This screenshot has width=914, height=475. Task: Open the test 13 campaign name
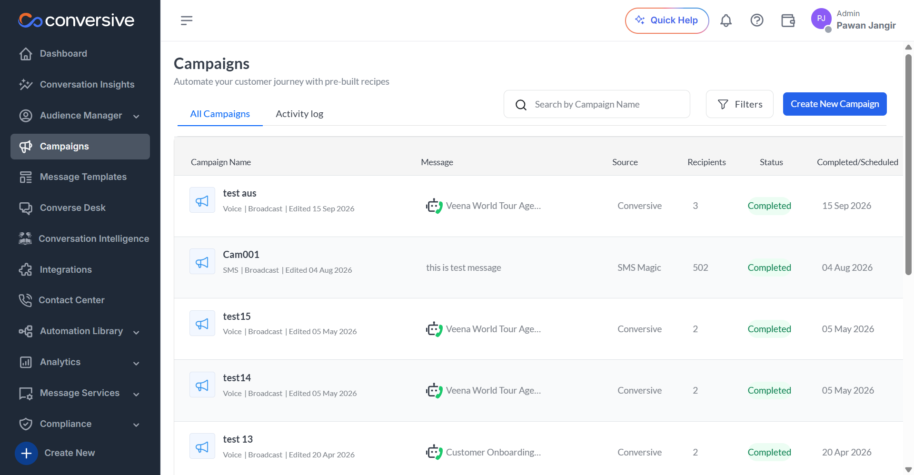coord(238,439)
